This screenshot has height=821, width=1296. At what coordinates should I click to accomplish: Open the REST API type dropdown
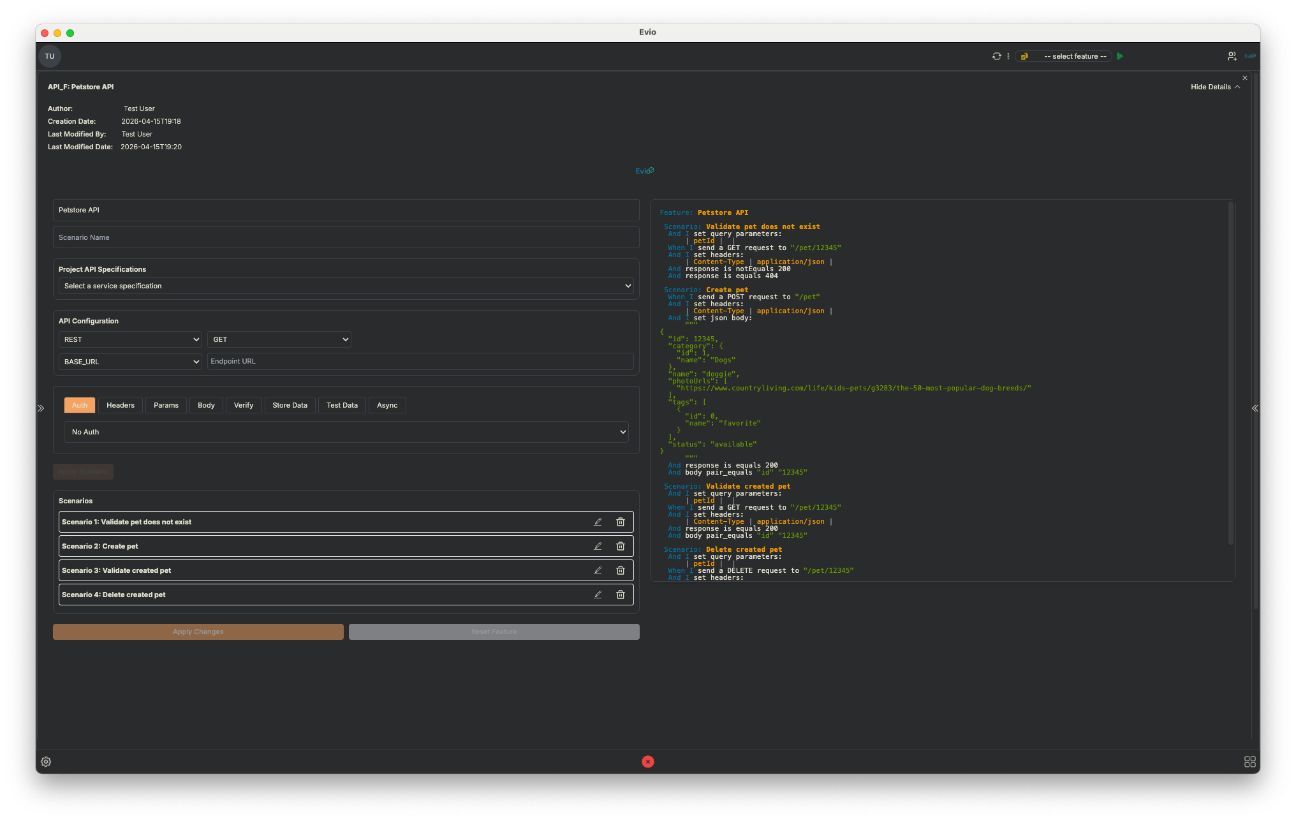[x=130, y=339]
